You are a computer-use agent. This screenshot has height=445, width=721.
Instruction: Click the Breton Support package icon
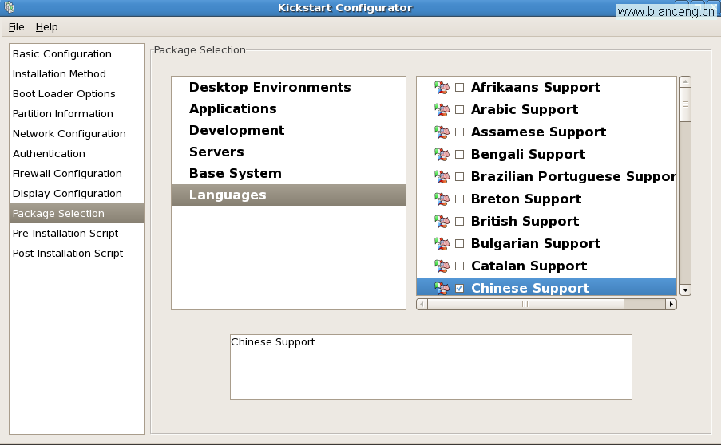pos(442,199)
